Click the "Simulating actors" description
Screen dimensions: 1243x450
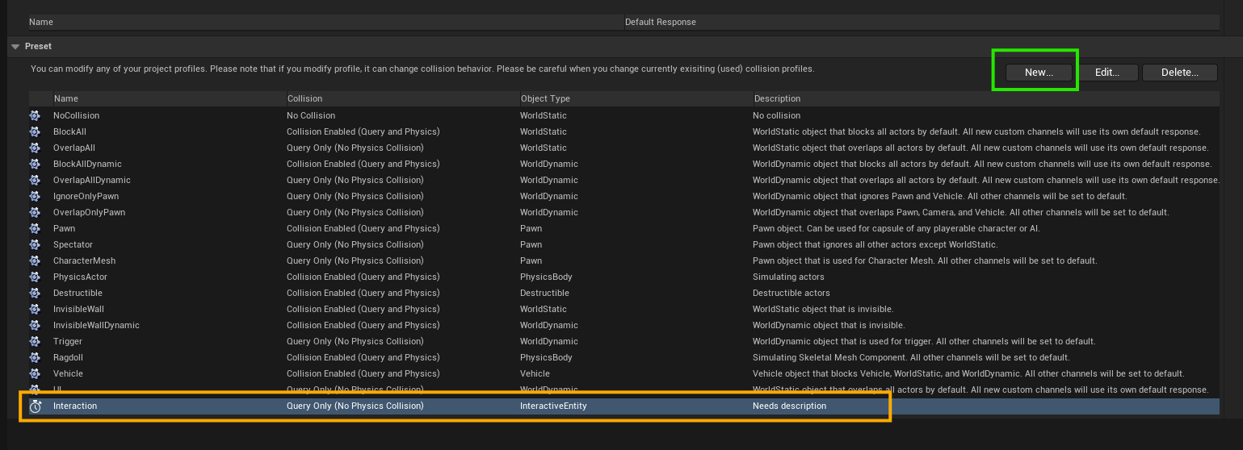[788, 277]
